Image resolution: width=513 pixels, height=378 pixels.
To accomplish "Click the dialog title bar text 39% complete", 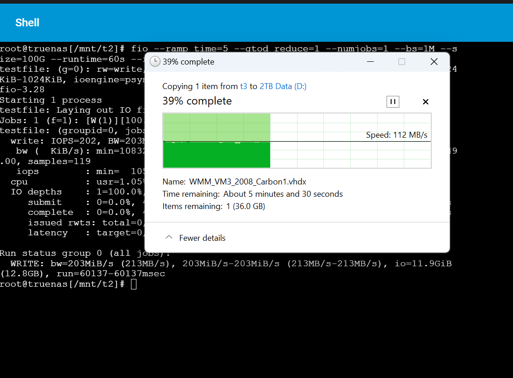I will pyautogui.click(x=188, y=62).
